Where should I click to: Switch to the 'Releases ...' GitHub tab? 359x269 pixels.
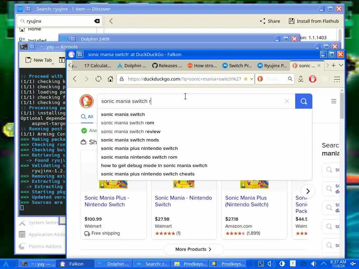click(167, 65)
